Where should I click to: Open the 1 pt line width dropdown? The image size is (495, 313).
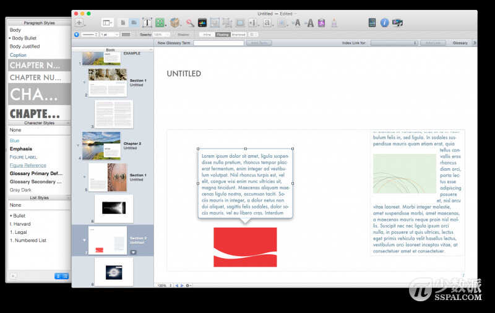tap(110, 35)
